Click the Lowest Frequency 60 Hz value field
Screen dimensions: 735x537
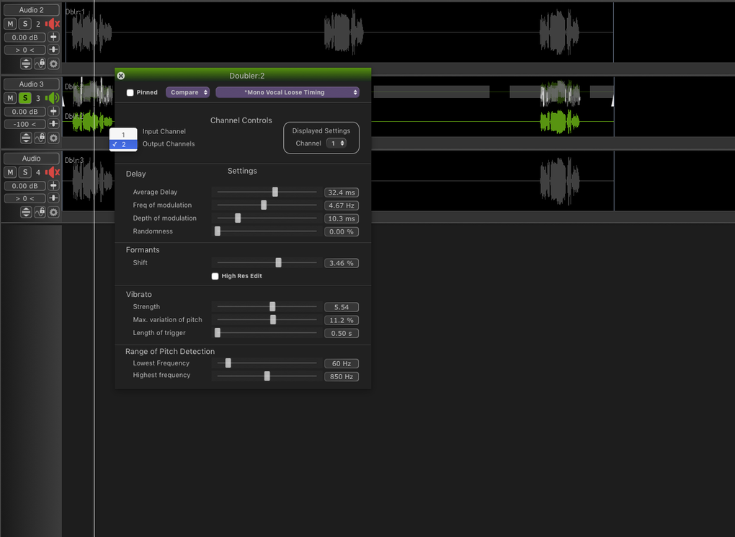[x=342, y=363]
